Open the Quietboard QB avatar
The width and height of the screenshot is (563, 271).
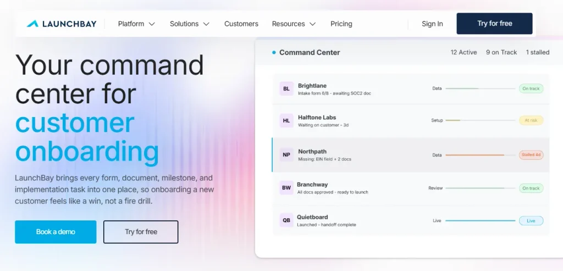(x=286, y=220)
